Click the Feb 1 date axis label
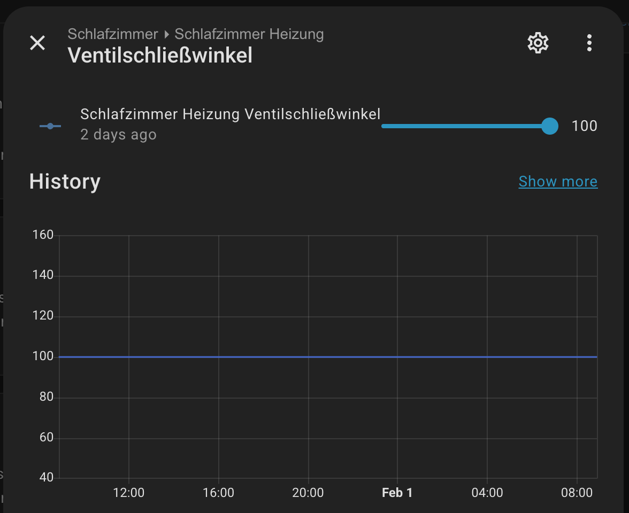629x513 pixels. pos(397,493)
